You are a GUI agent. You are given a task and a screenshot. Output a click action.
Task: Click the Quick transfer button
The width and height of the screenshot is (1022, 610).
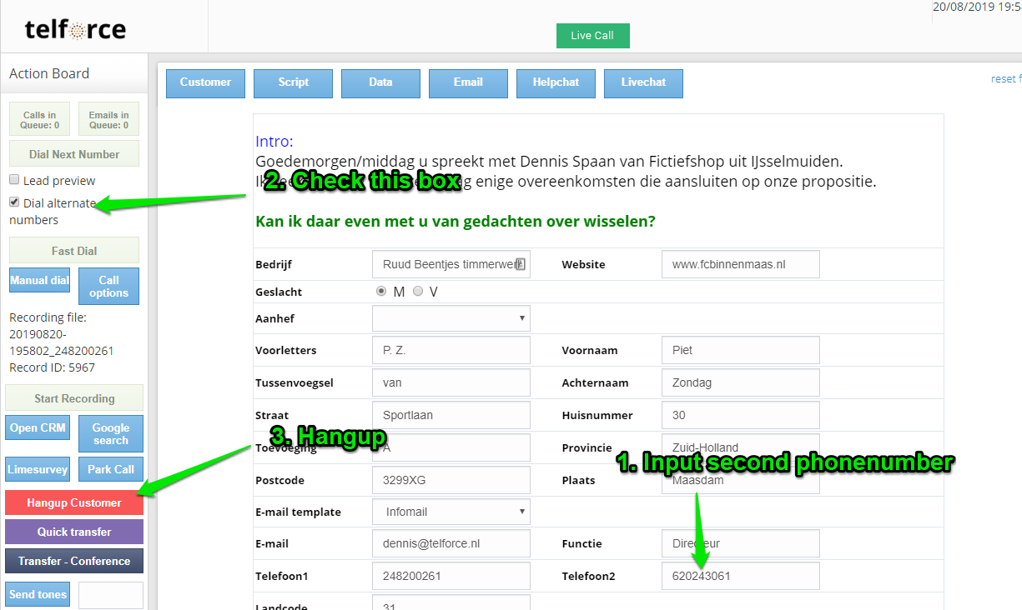pyautogui.click(x=74, y=532)
